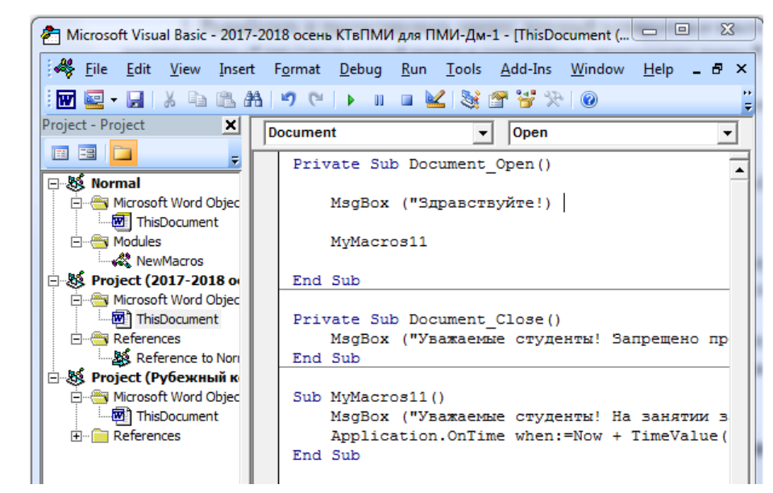Open the Document object dropdown
773x493 pixels.
click(x=483, y=133)
